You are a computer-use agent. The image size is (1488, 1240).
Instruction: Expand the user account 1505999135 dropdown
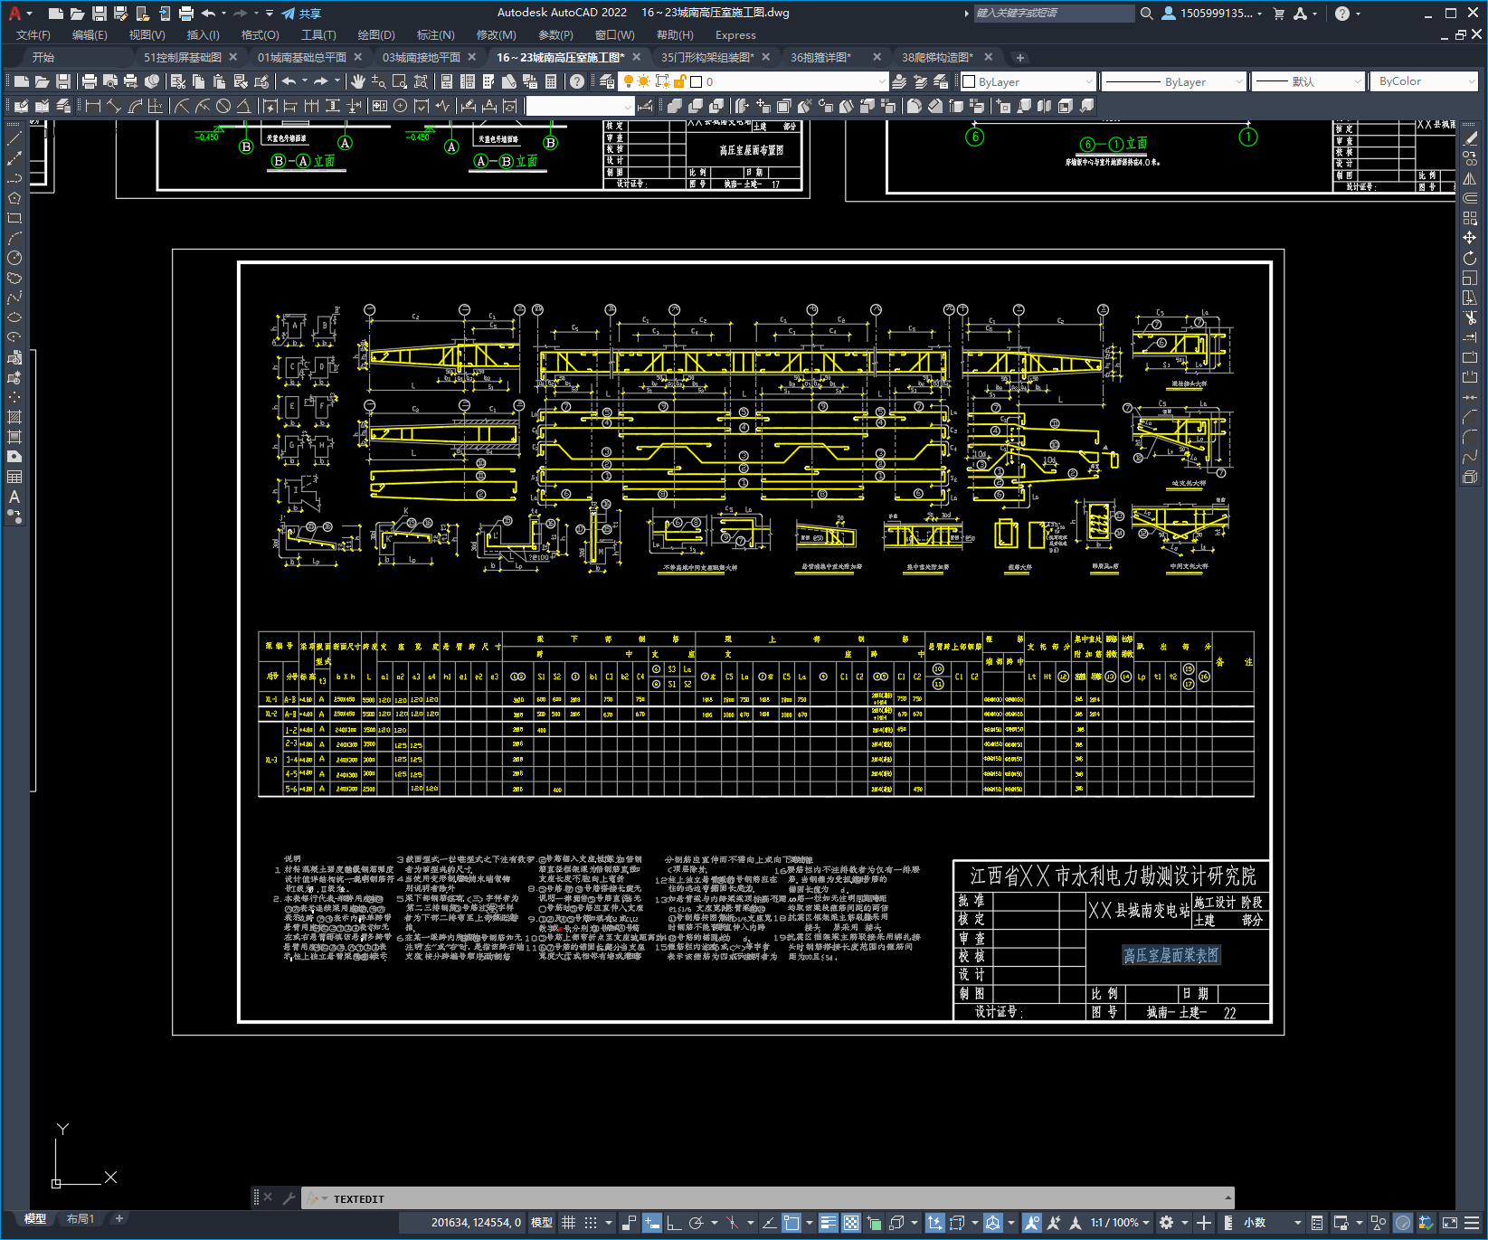(x=1212, y=14)
